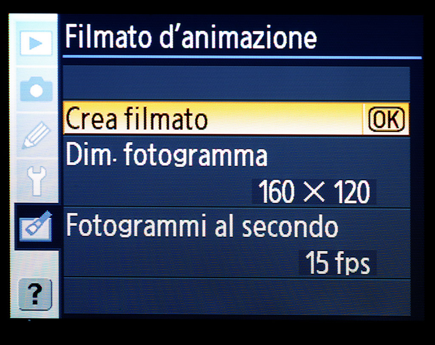Confirm with the OK button

[x=386, y=119]
